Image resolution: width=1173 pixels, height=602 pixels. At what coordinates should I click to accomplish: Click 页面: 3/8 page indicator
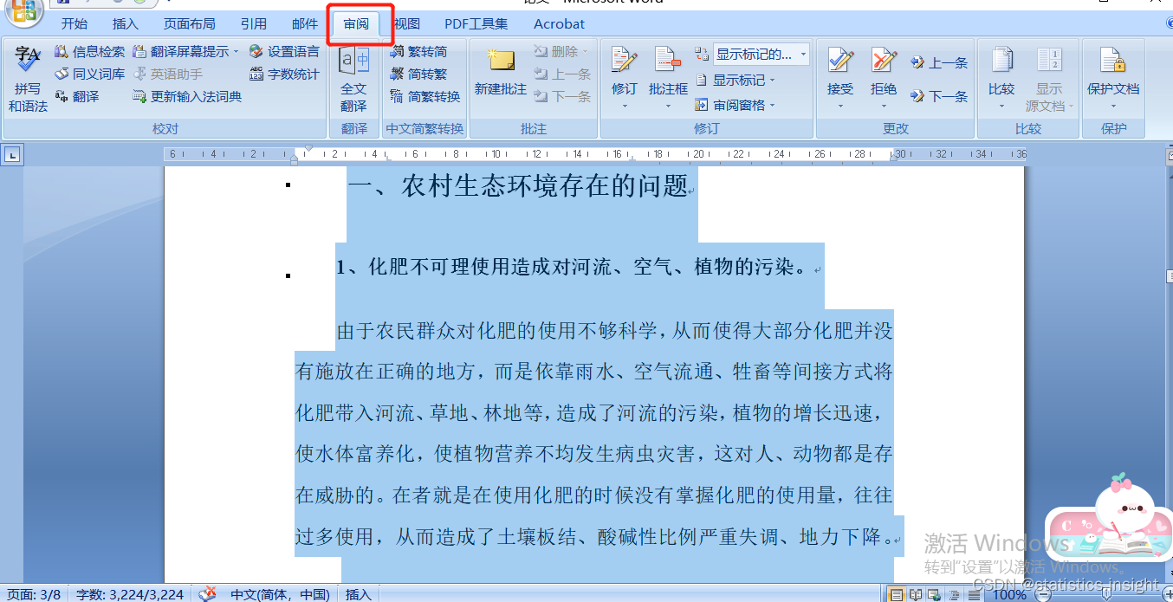pos(34,594)
